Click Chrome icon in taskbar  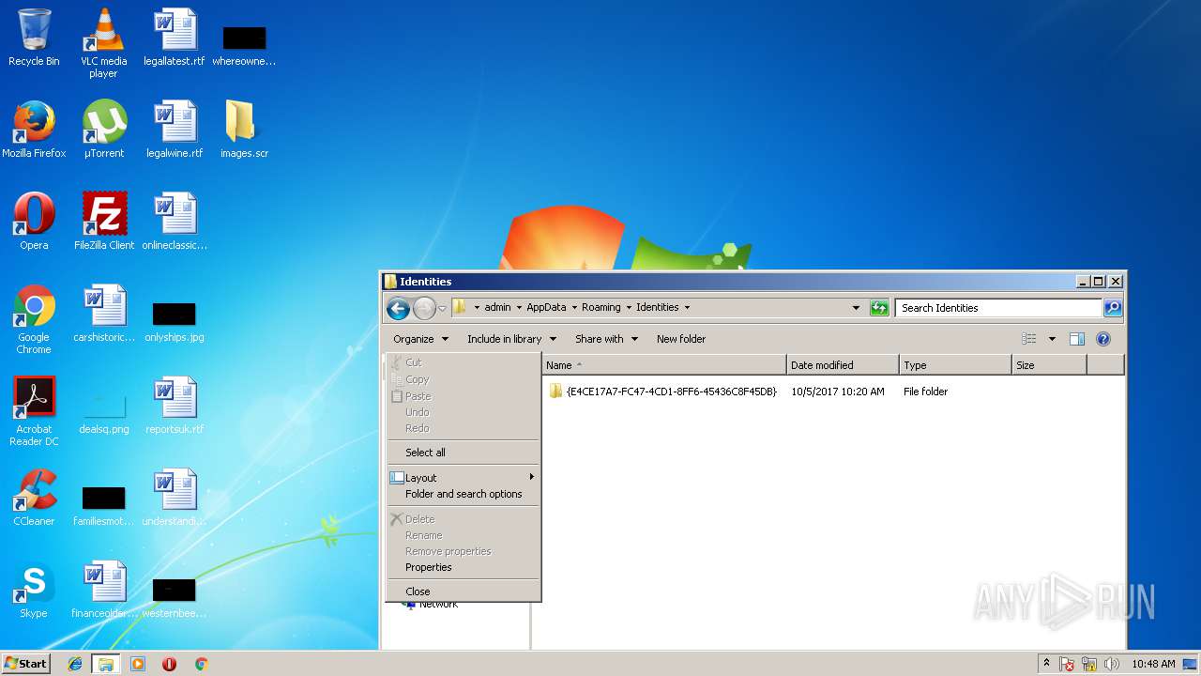(x=201, y=664)
